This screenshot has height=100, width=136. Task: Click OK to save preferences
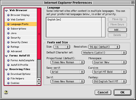point(122,92)
